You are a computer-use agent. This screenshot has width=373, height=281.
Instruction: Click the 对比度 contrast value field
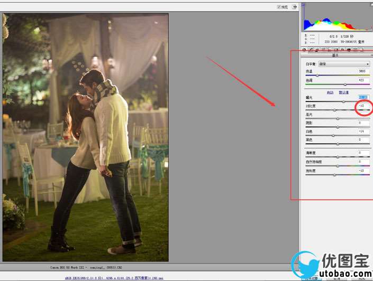[x=364, y=106]
